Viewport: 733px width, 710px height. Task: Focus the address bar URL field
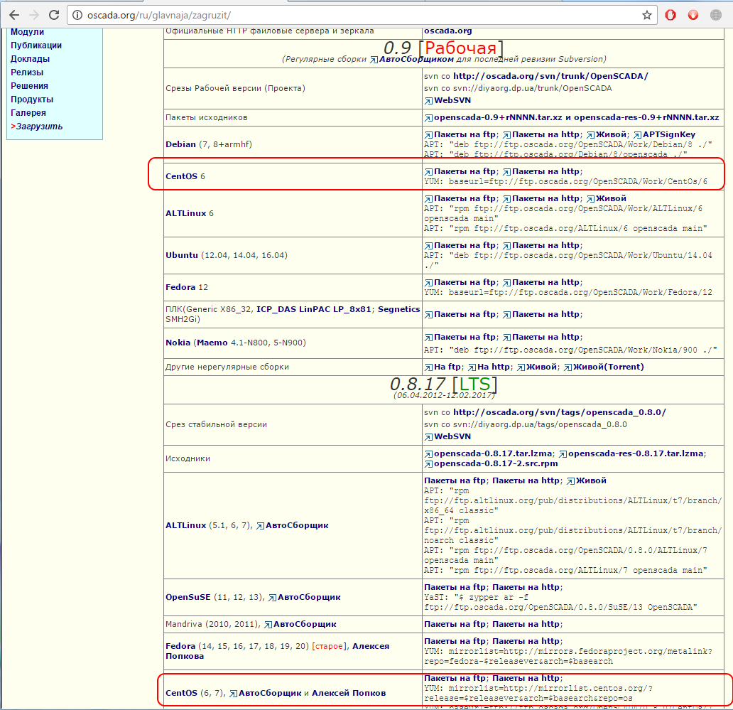click(x=355, y=14)
